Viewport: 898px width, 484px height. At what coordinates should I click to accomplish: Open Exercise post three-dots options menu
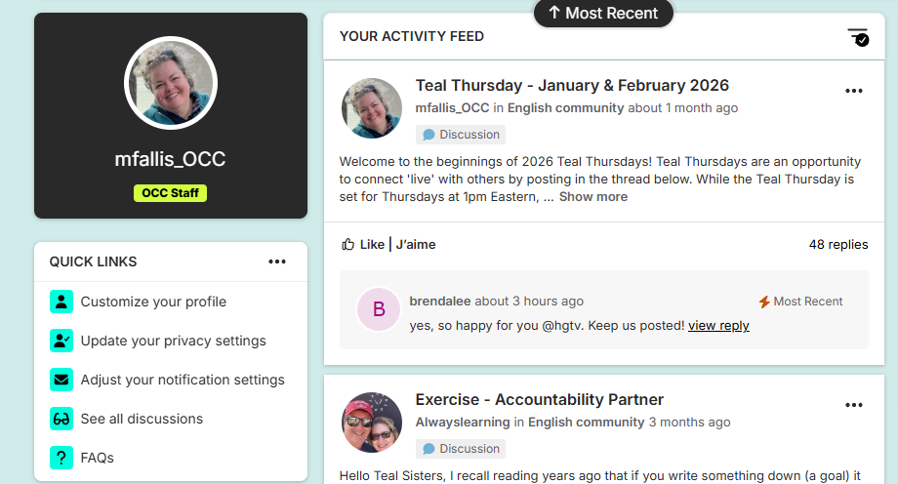(854, 405)
